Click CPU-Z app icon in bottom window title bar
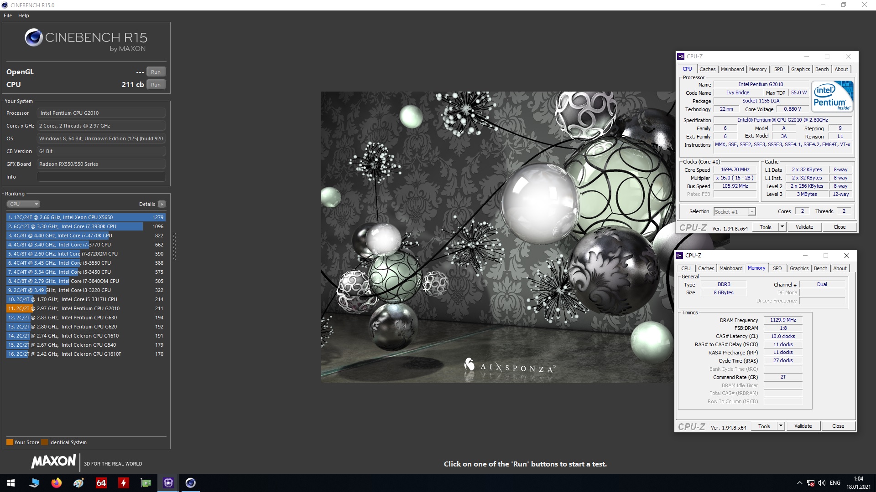This screenshot has width=876, height=492. click(x=679, y=256)
